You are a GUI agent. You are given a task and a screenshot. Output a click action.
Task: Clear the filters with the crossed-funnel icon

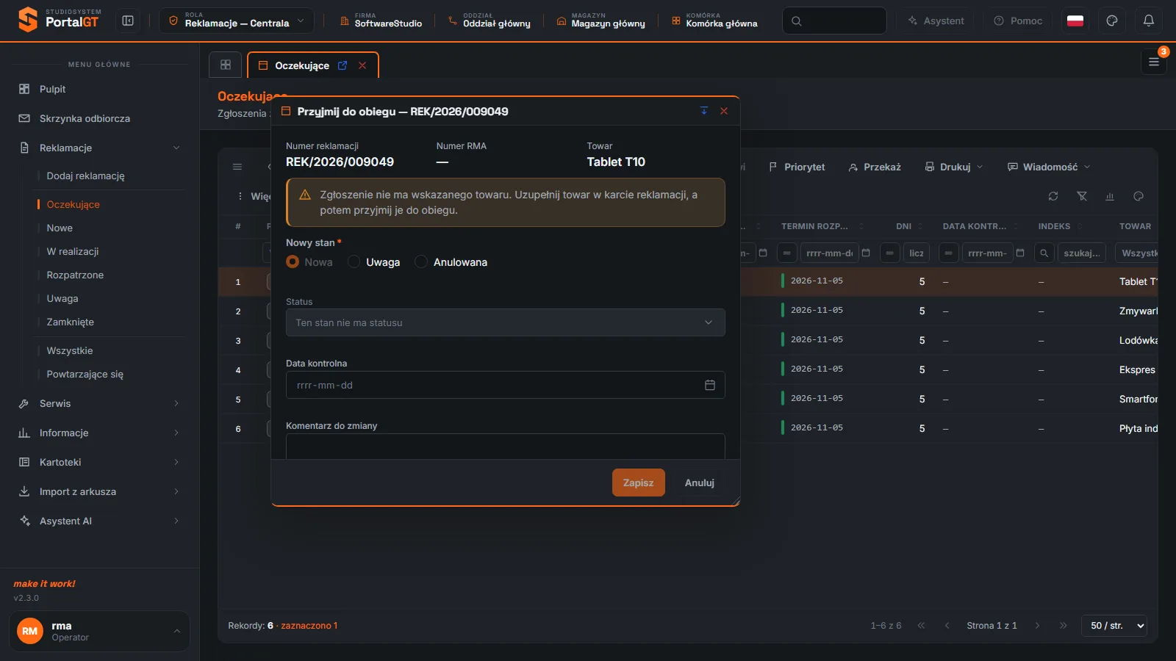1082,196
